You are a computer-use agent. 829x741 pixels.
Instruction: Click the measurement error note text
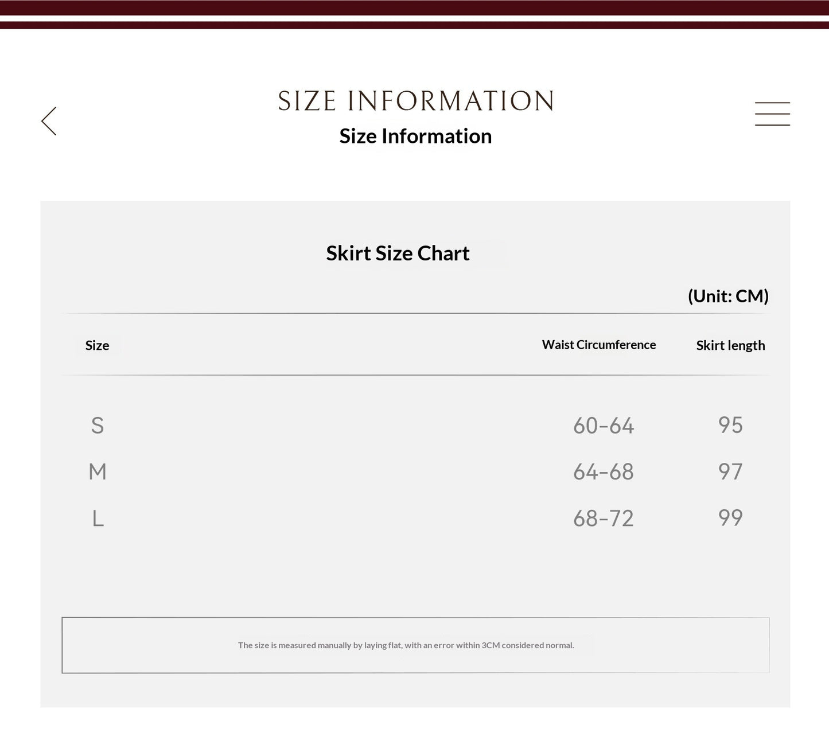(406, 645)
